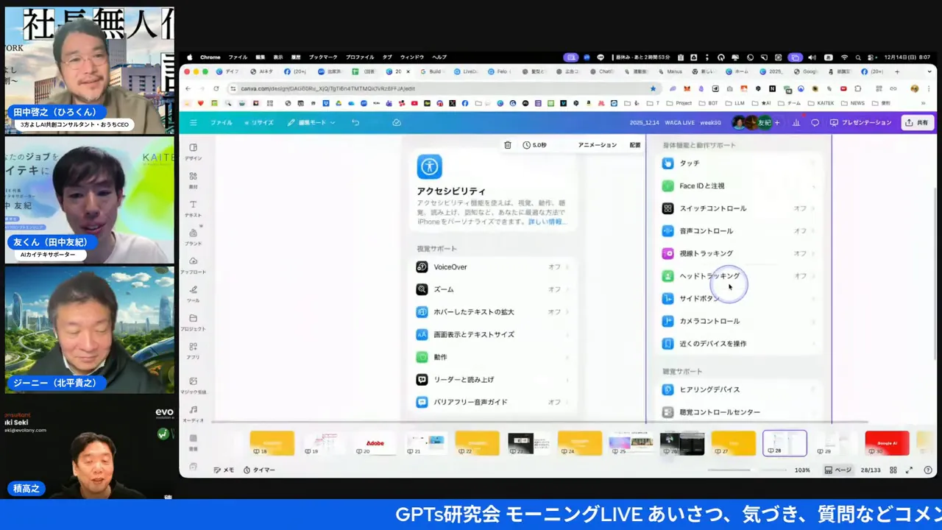The height and width of the screenshot is (530, 942).
Task: Open the 5.0秒 duration selector
Action: [535, 144]
